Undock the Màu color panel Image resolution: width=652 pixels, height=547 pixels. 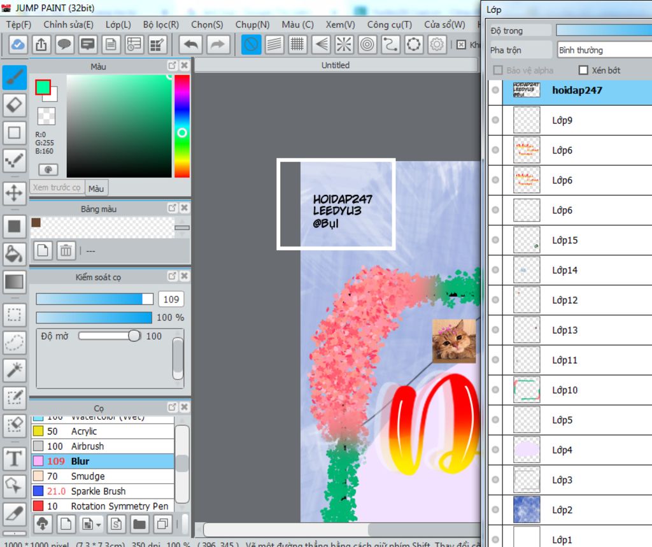pos(172,66)
